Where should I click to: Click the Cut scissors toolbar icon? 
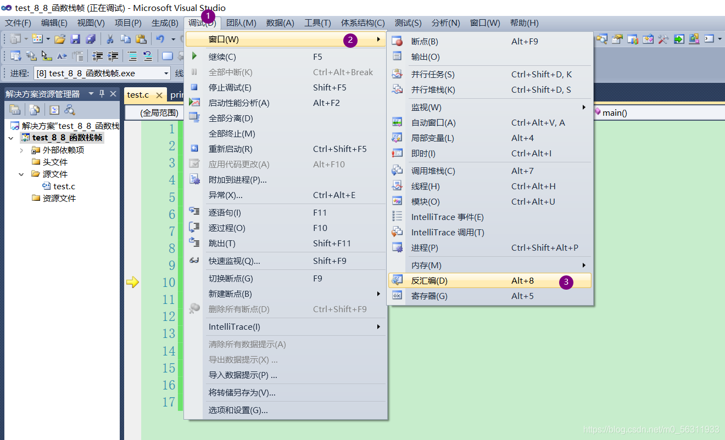coord(110,39)
